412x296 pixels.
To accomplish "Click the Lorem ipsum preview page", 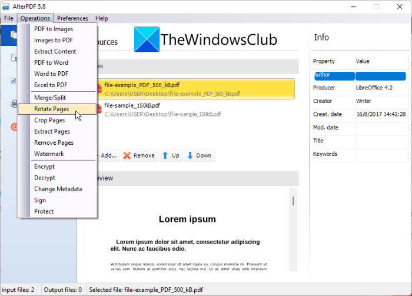I will click(187, 231).
